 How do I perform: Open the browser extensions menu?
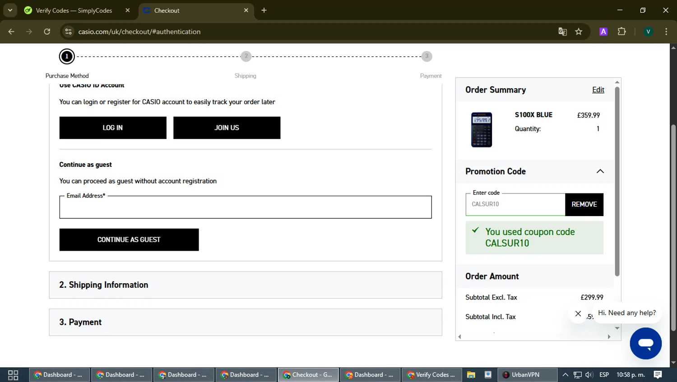(x=621, y=32)
